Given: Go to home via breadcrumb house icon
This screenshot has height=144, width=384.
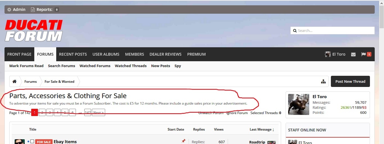Looking at the screenshot, I should coord(14,82).
